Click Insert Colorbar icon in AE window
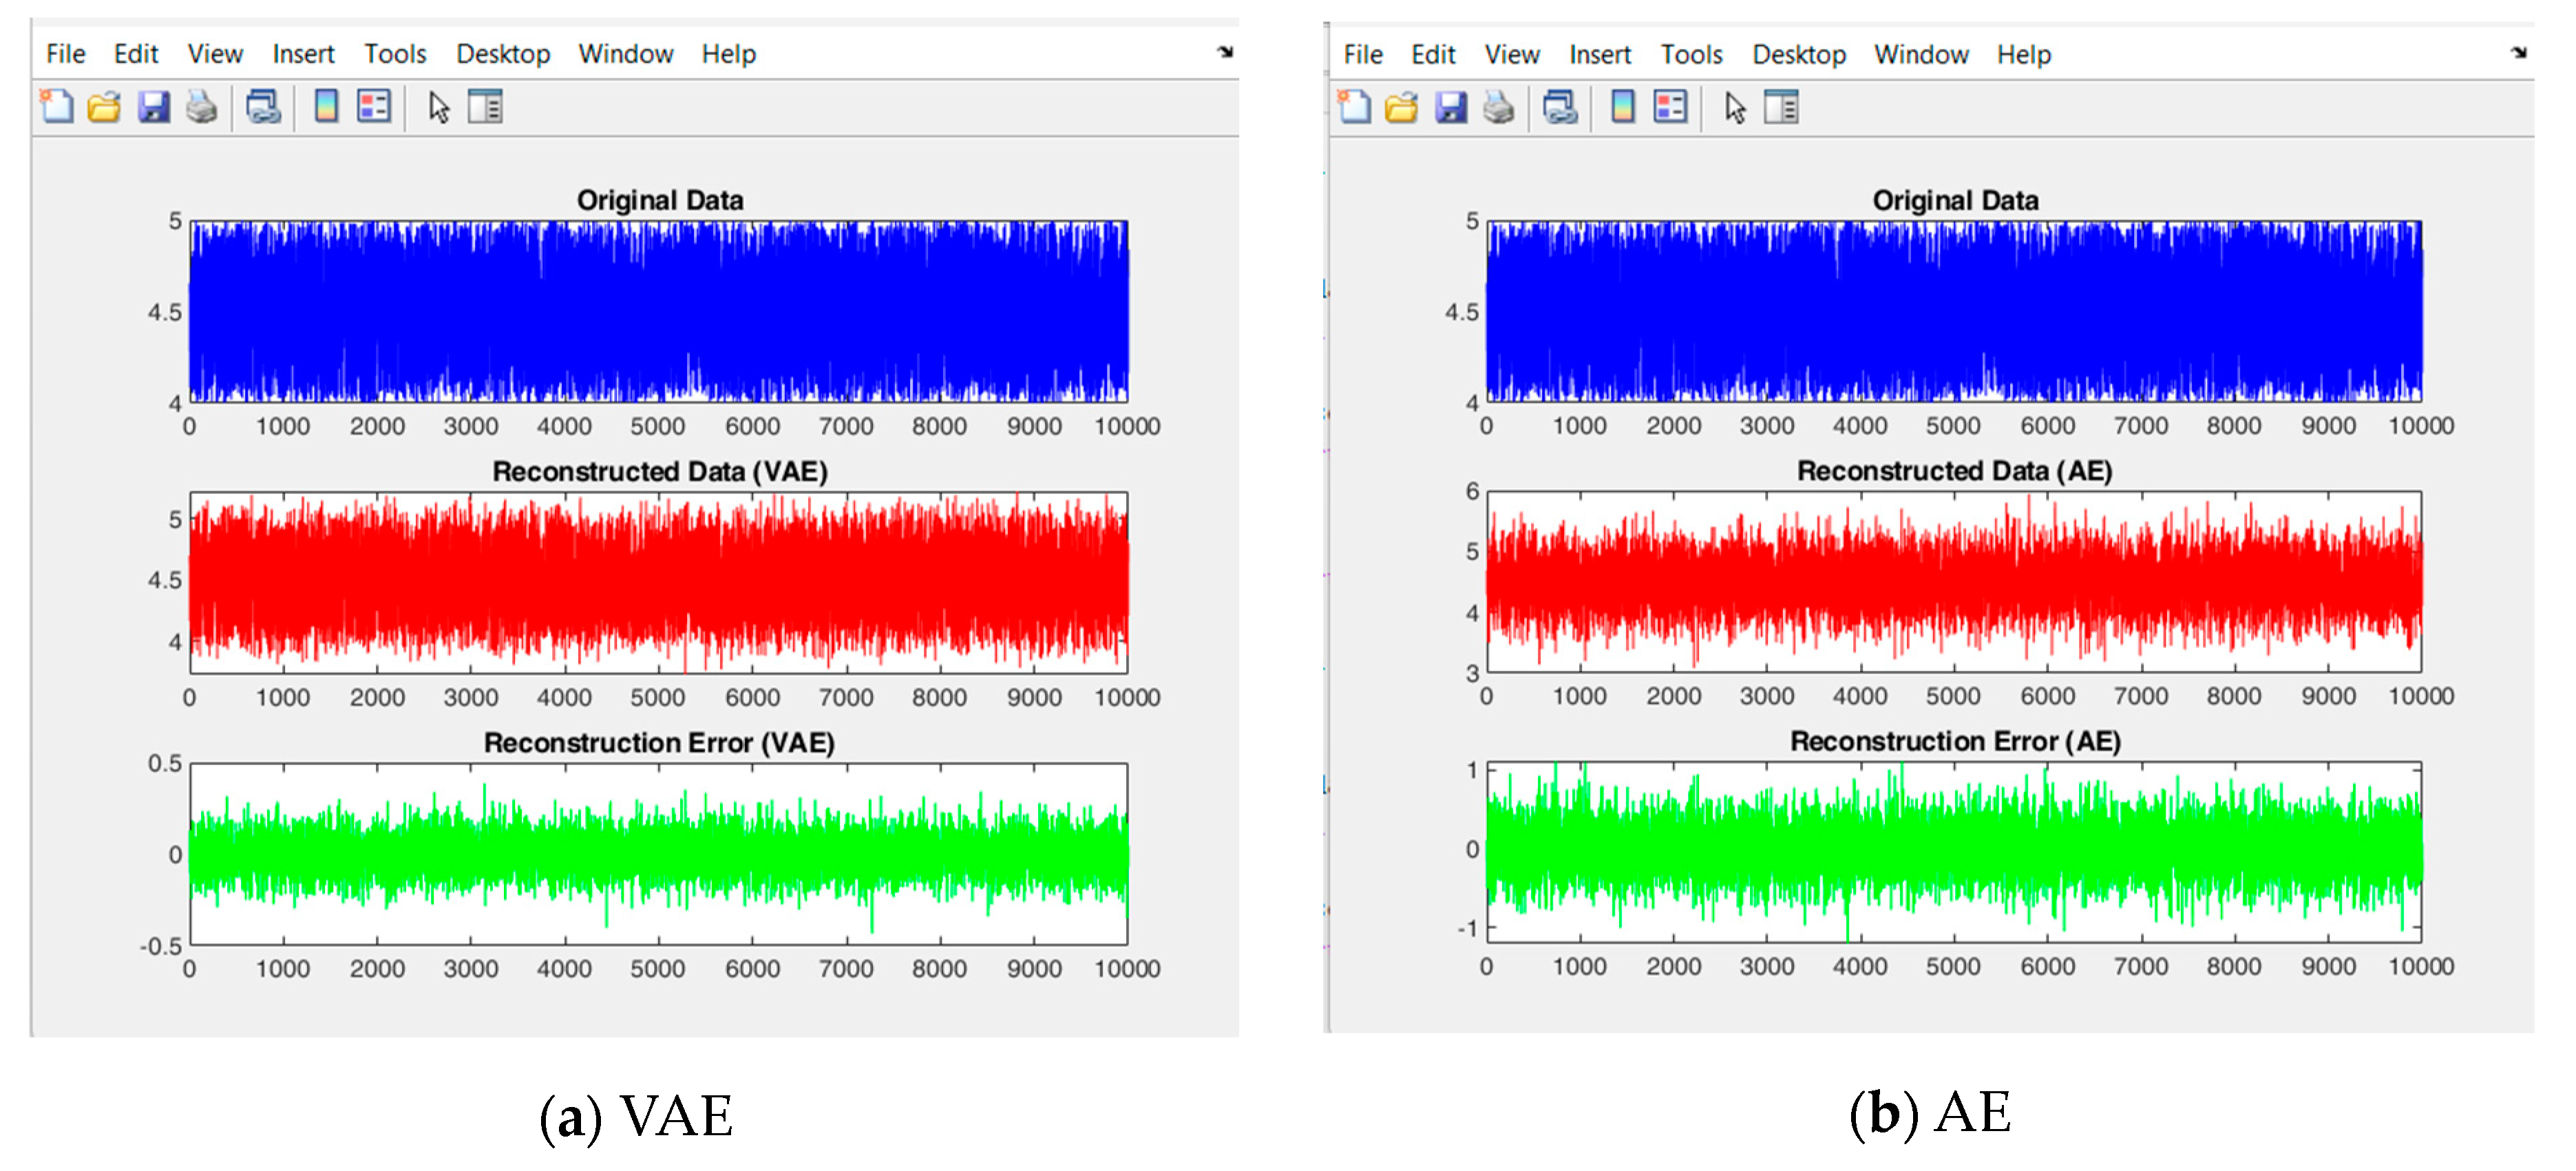The image size is (2576, 1171). [1623, 106]
